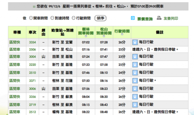The width and height of the screenshot is (194, 115).
Task: Select the 行駛時間 sort radio button
Action: coord(74,18)
